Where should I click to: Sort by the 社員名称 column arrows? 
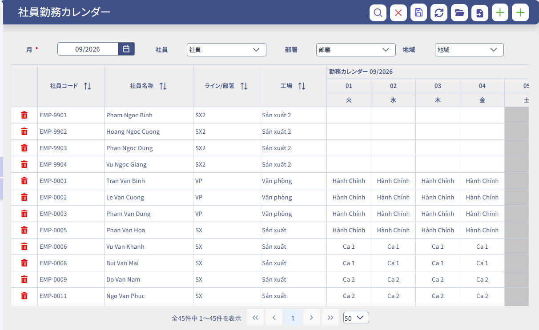click(163, 86)
